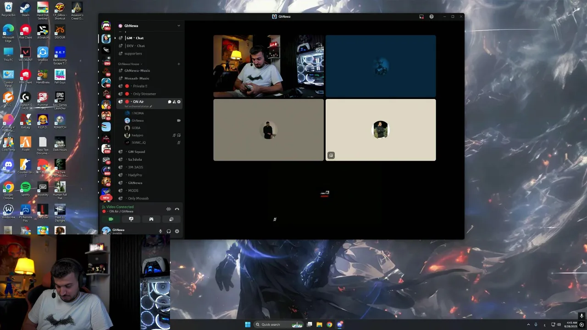Deafen audio with headphones icon
Viewport: 587px width, 330px height.
(x=169, y=231)
